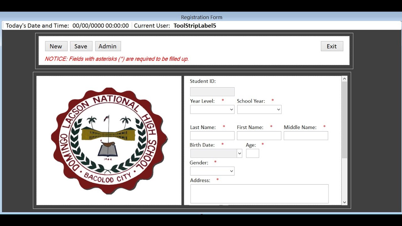Image resolution: width=402 pixels, height=226 pixels.
Task: Open the Gender dropdown
Action: [212, 171]
